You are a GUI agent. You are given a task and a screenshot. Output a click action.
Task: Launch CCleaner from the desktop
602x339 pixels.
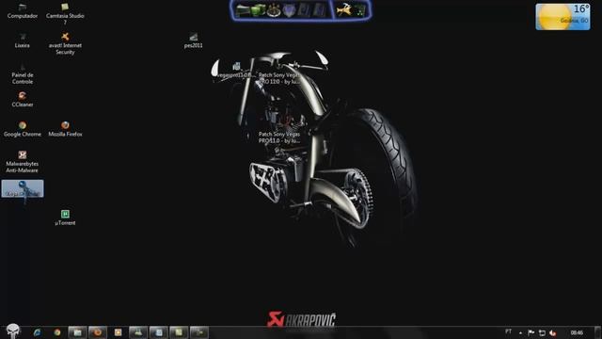23,99
